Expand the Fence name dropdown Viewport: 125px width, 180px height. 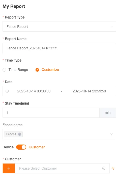(x=59, y=134)
